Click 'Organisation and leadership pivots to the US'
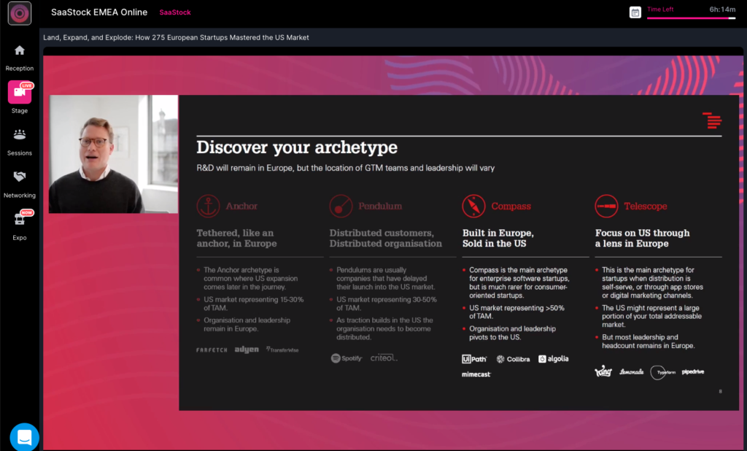 pyautogui.click(x=512, y=333)
